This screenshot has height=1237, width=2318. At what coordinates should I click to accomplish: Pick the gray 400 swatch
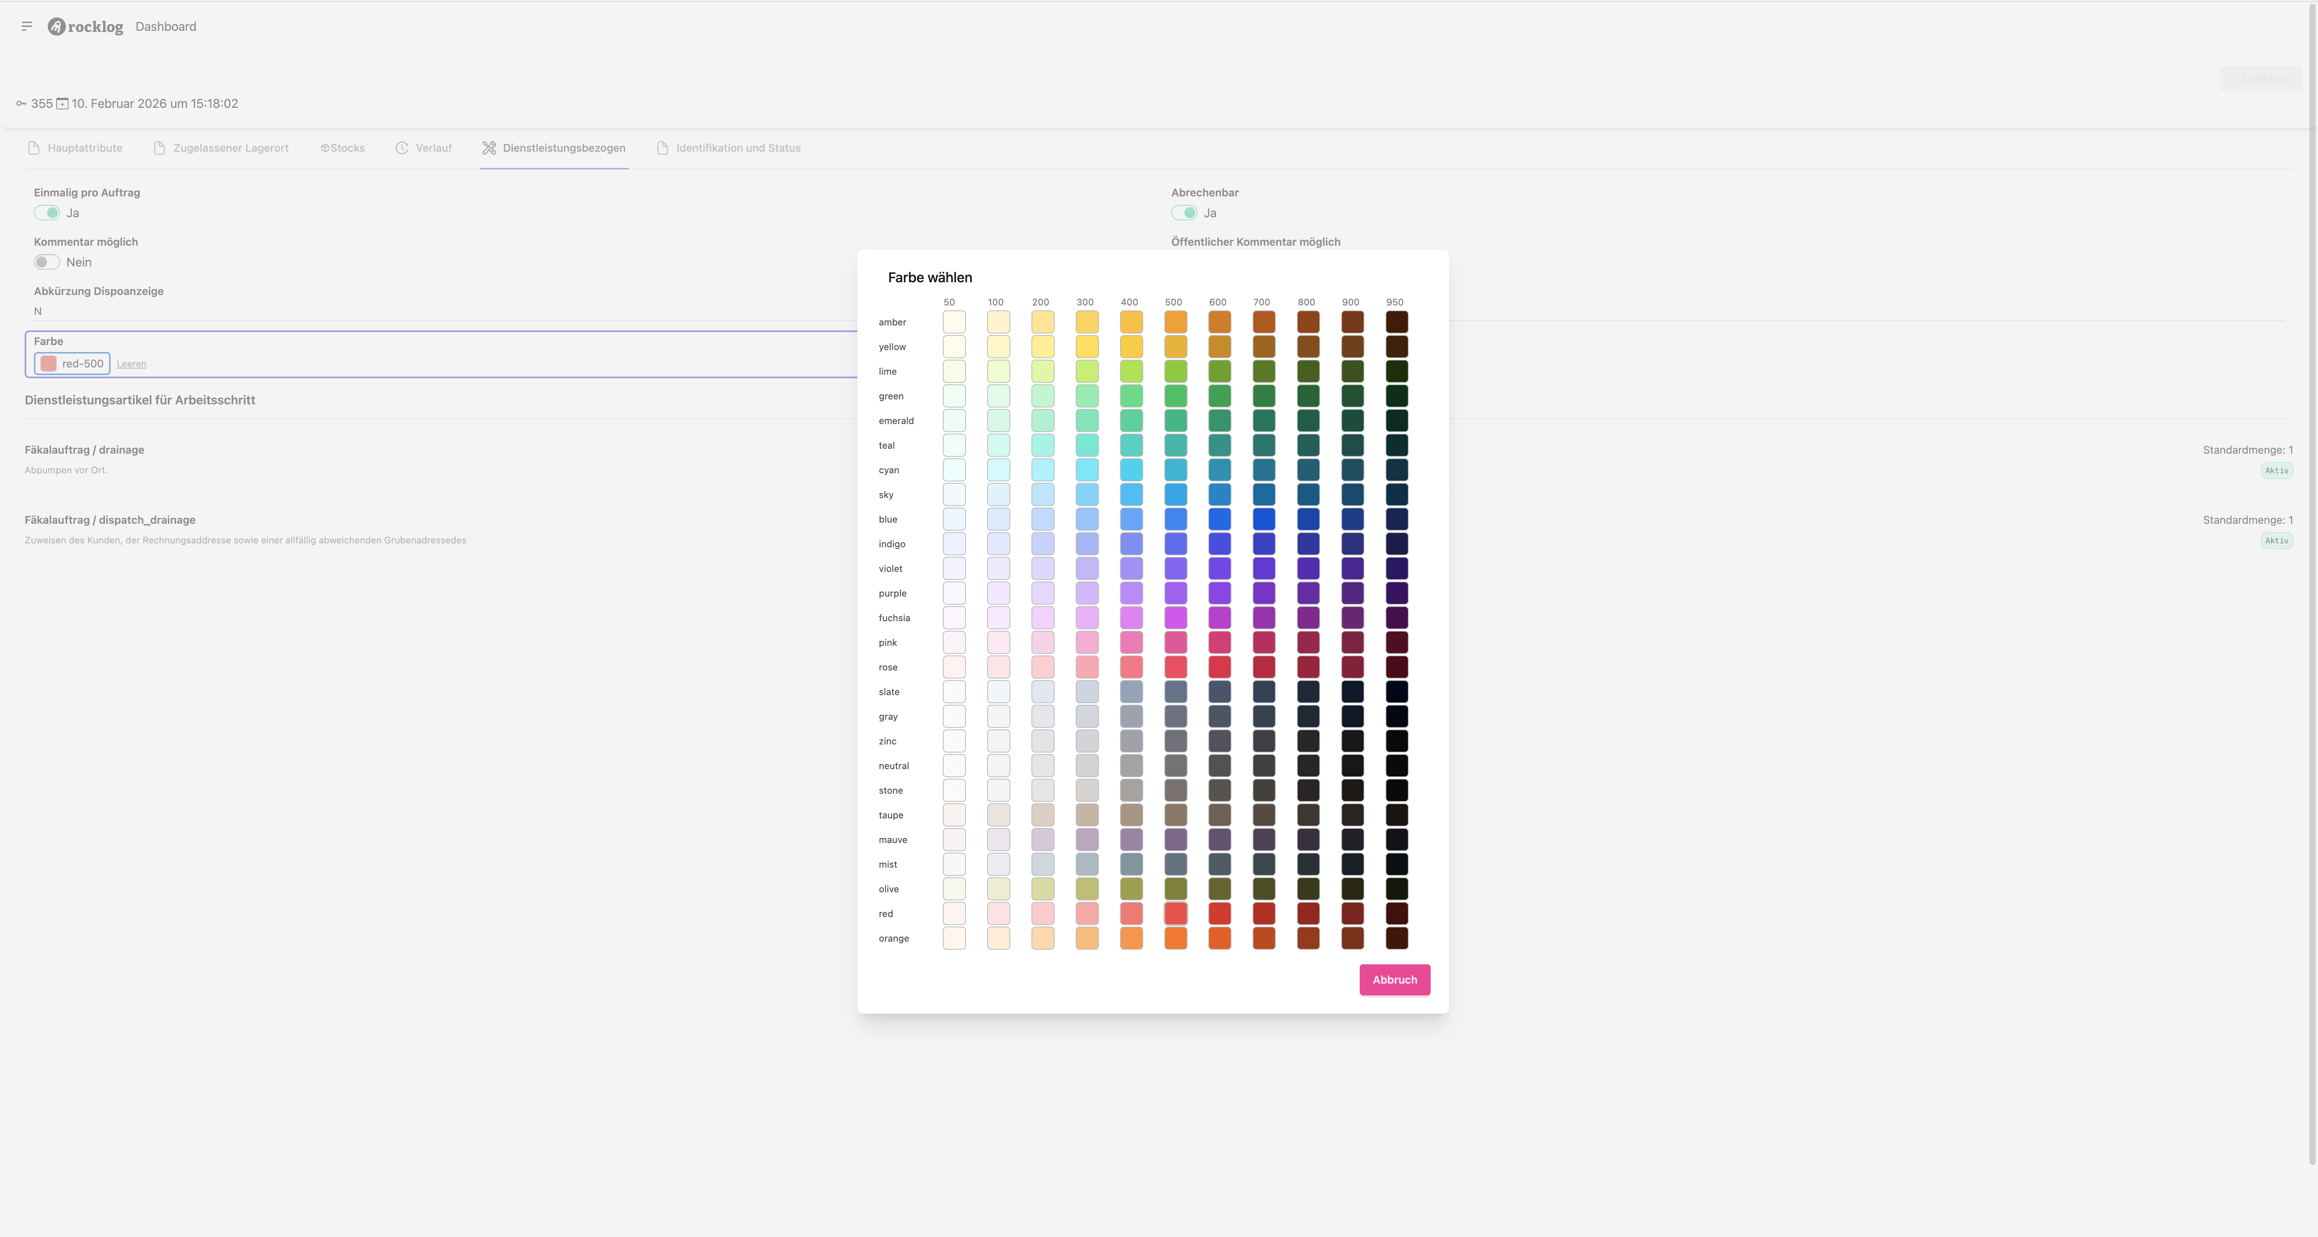(1131, 716)
